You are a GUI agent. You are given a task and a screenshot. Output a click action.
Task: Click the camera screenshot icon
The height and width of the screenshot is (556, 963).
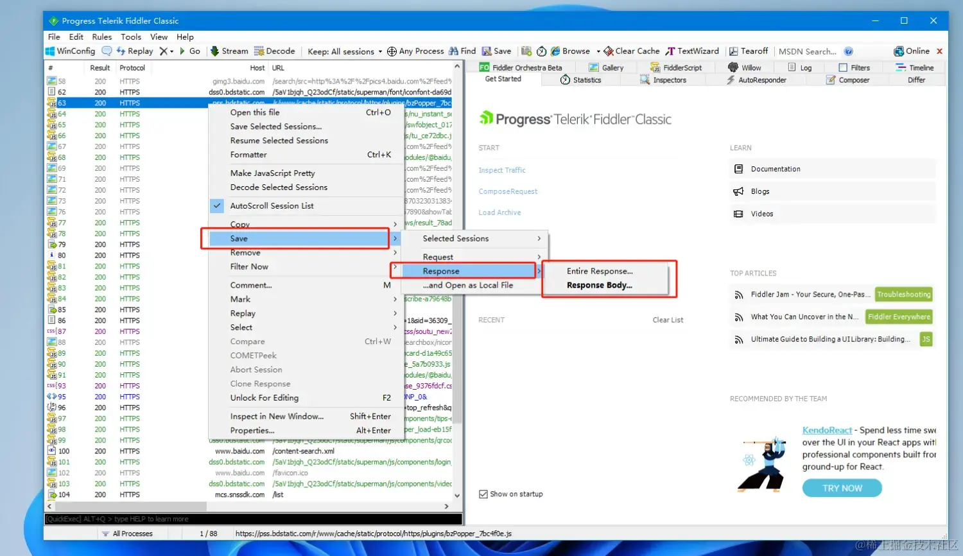tap(526, 51)
